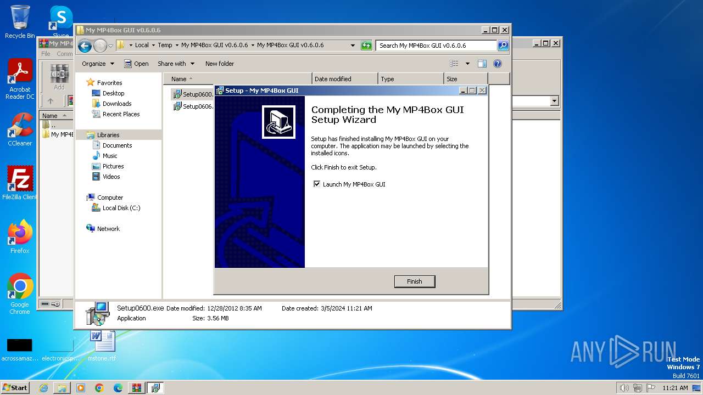Image resolution: width=703 pixels, height=395 pixels.
Task: Open recent pages dropdown beside navigation arrows
Action: coord(110,46)
